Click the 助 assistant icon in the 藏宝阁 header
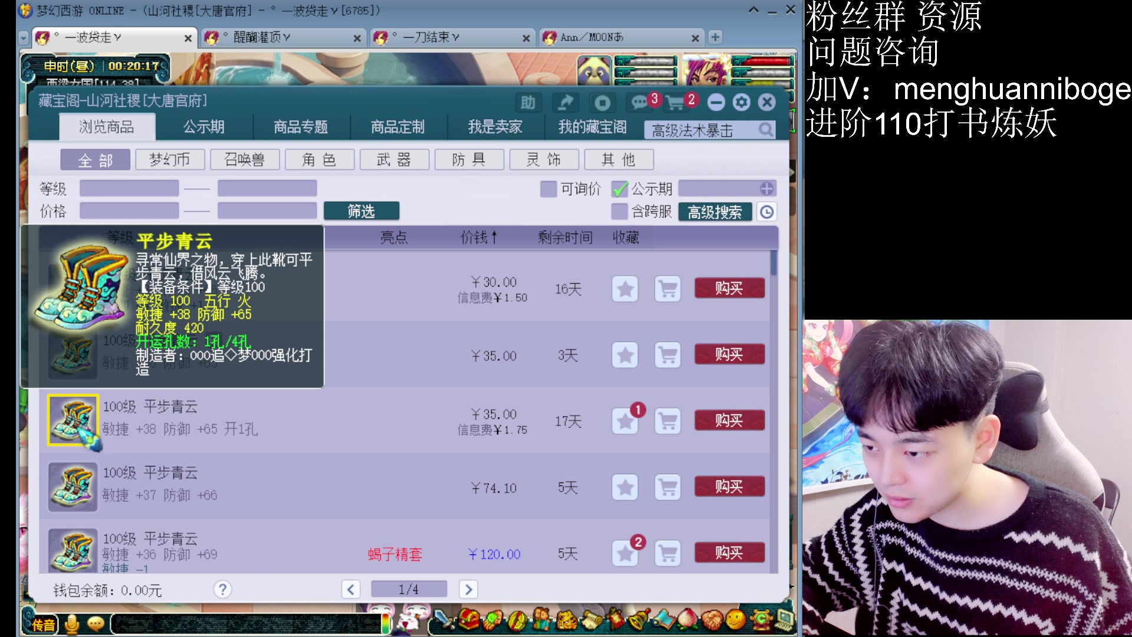Image resolution: width=1132 pixels, height=637 pixels. 528,103
